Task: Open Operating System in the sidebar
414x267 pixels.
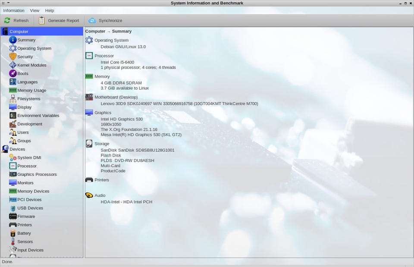Action: point(34,48)
